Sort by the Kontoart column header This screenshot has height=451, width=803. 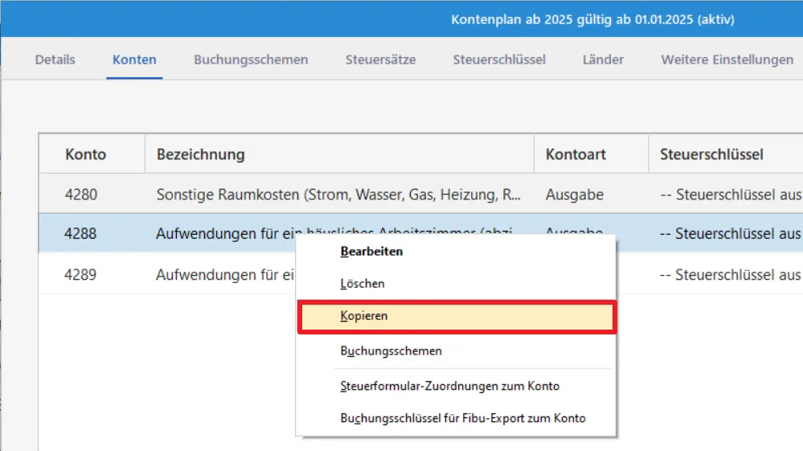coord(576,154)
